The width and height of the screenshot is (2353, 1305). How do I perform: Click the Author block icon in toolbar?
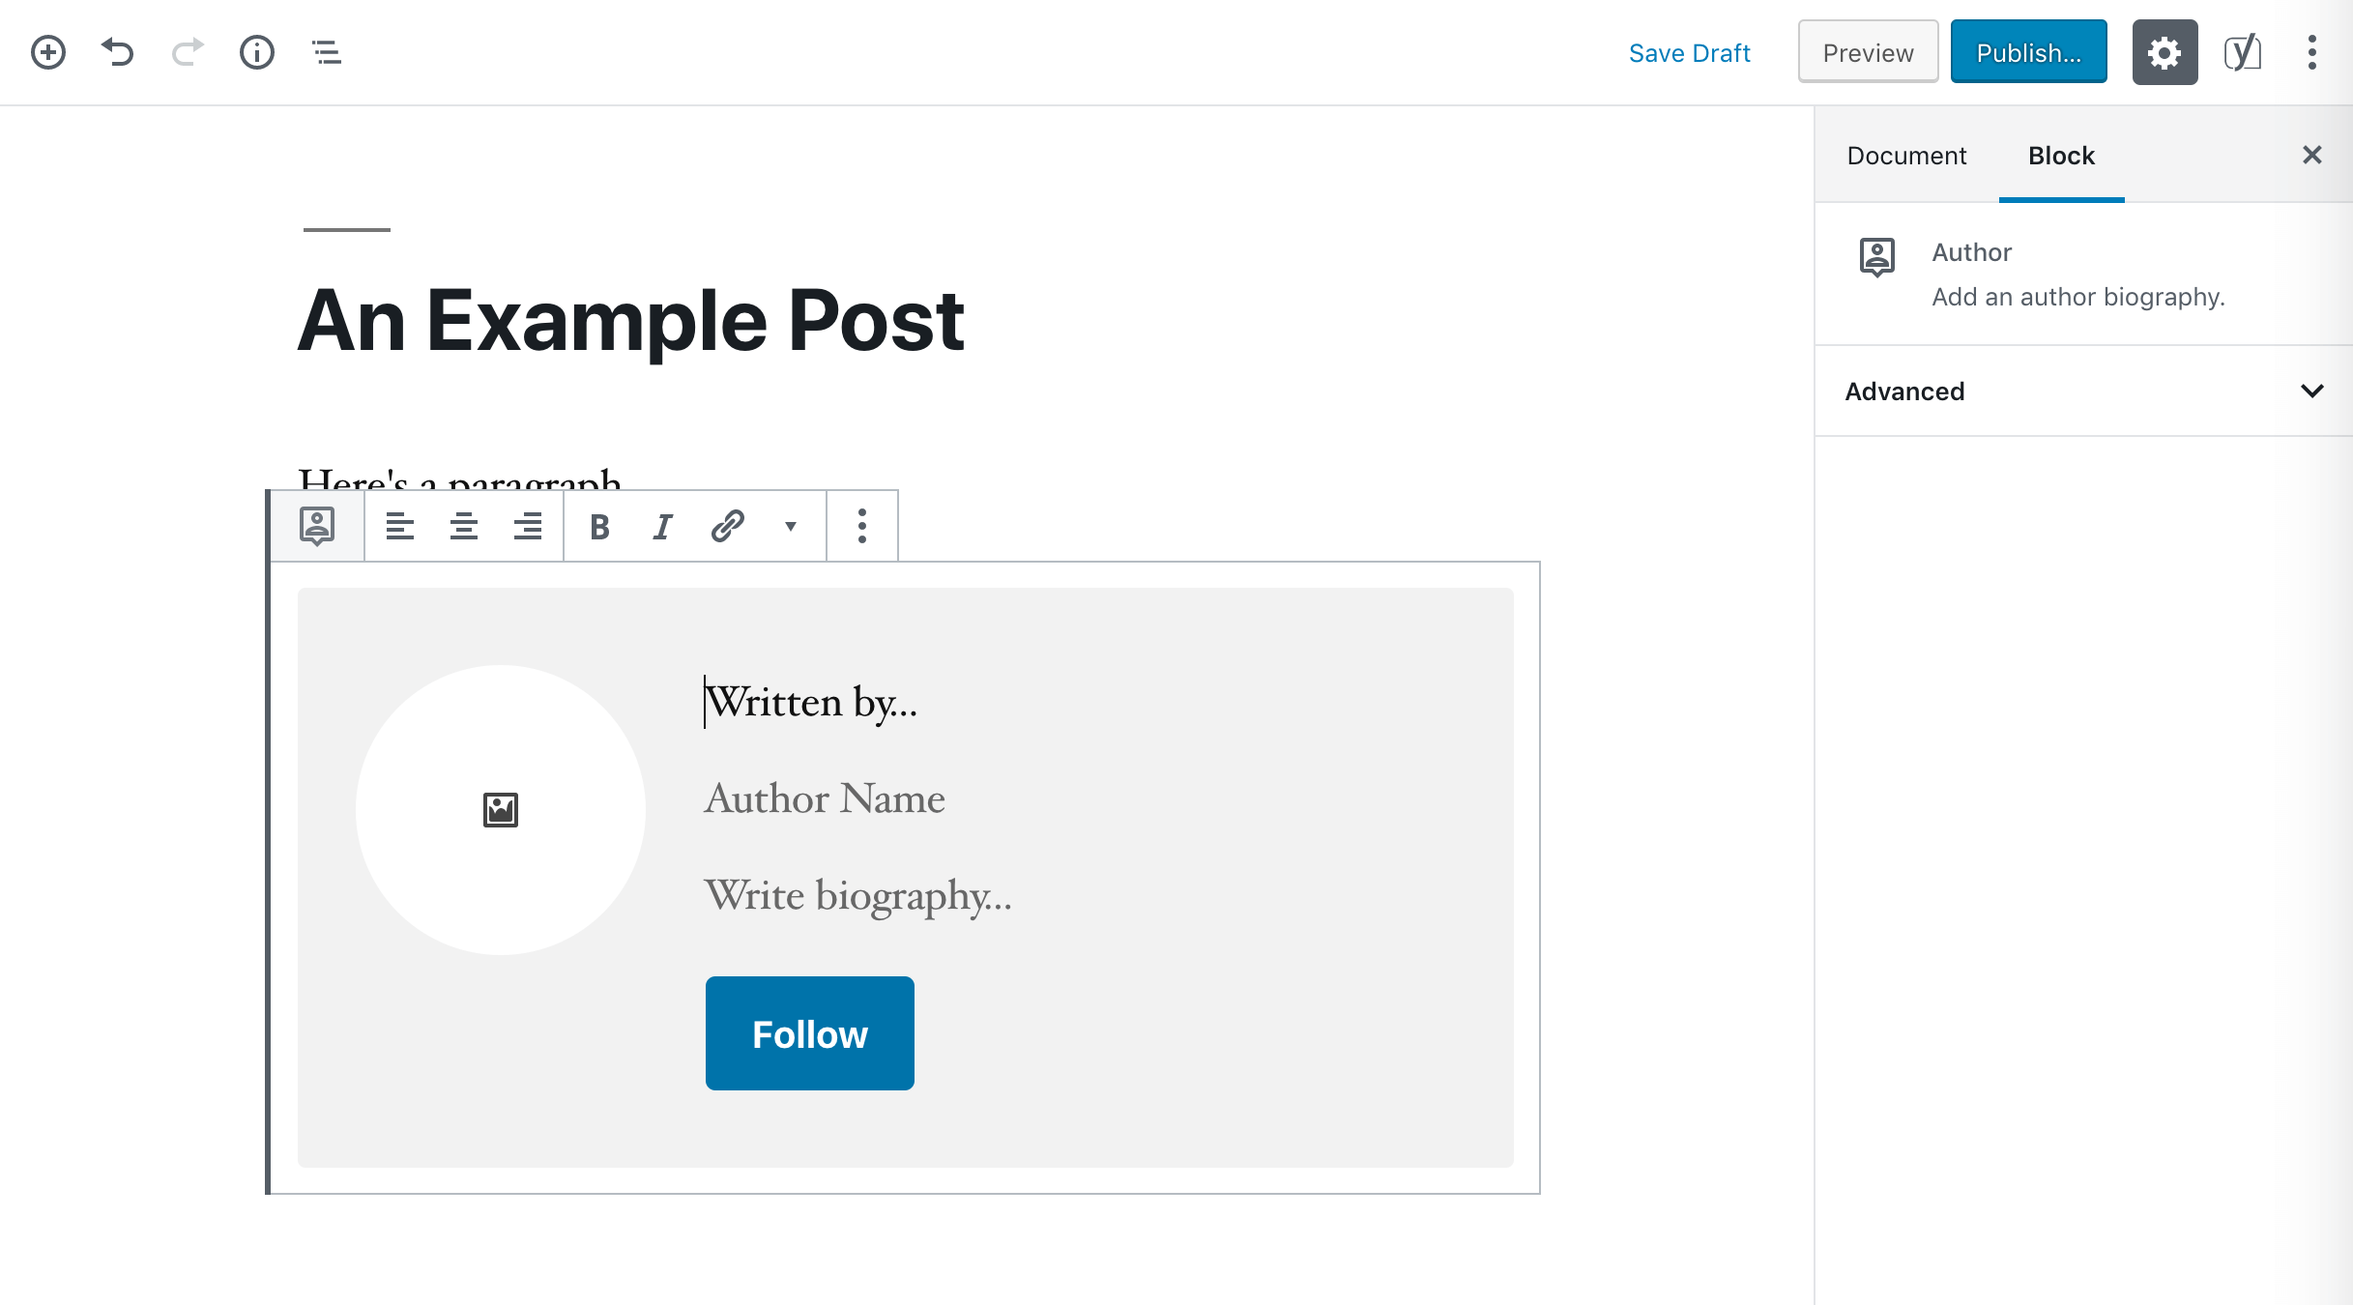tap(317, 524)
